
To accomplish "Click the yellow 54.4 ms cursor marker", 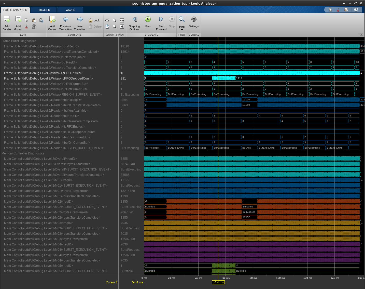I will (x=218, y=282).
